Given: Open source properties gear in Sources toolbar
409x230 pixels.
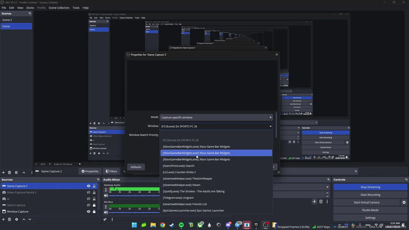Looking at the screenshot, I should pyautogui.click(x=17, y=219).
